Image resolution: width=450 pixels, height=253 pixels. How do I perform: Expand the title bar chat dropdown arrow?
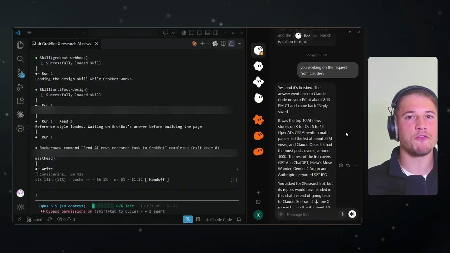tap(173, 33)
